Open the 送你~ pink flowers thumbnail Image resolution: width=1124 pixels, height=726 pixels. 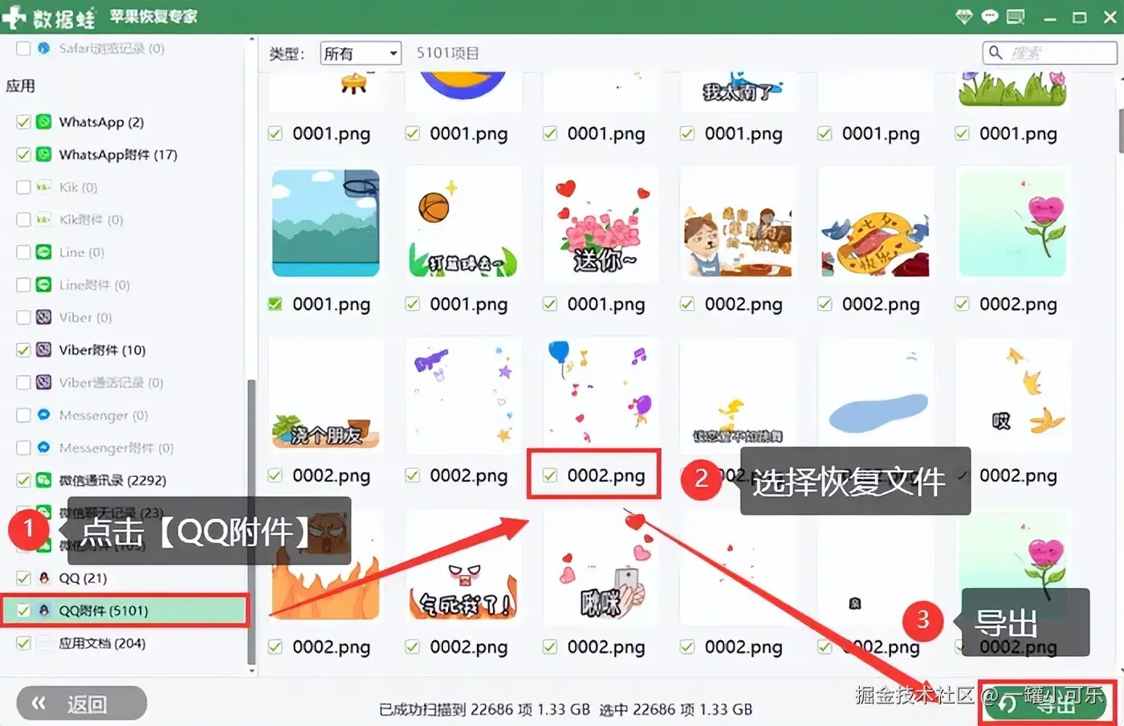601,223
